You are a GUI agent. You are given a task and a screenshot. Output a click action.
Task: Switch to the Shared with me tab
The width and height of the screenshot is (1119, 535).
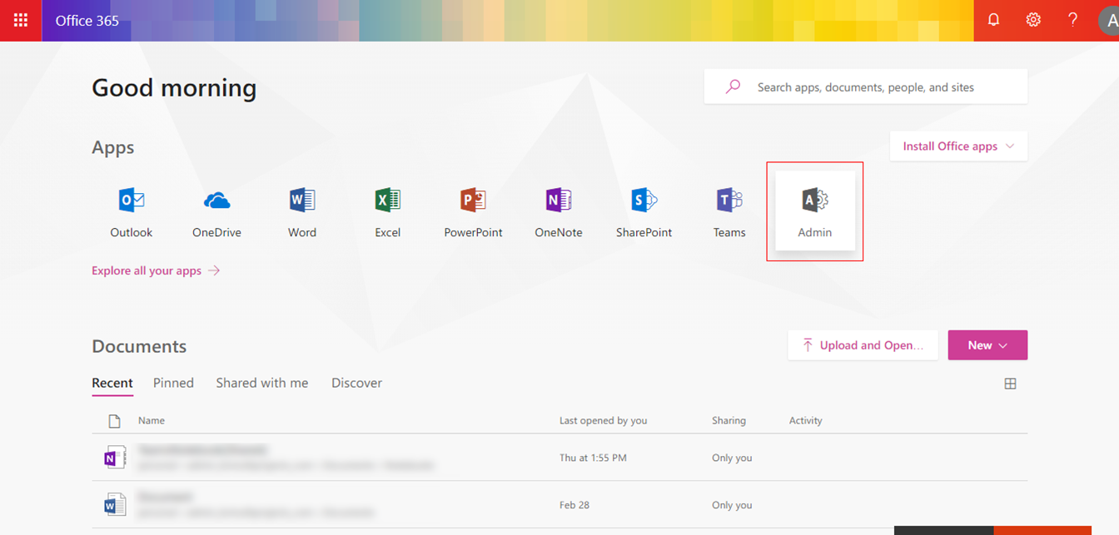(x=262, y=383)
